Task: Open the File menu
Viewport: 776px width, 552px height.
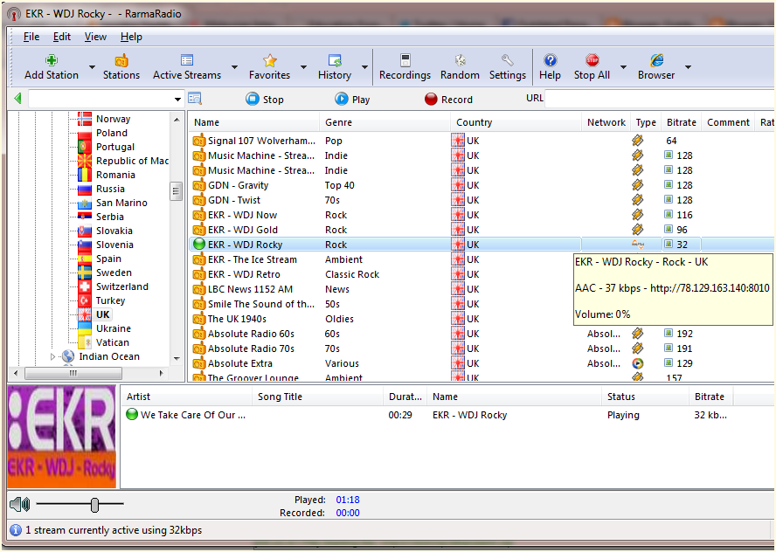Action: click(x=31, y=37)
